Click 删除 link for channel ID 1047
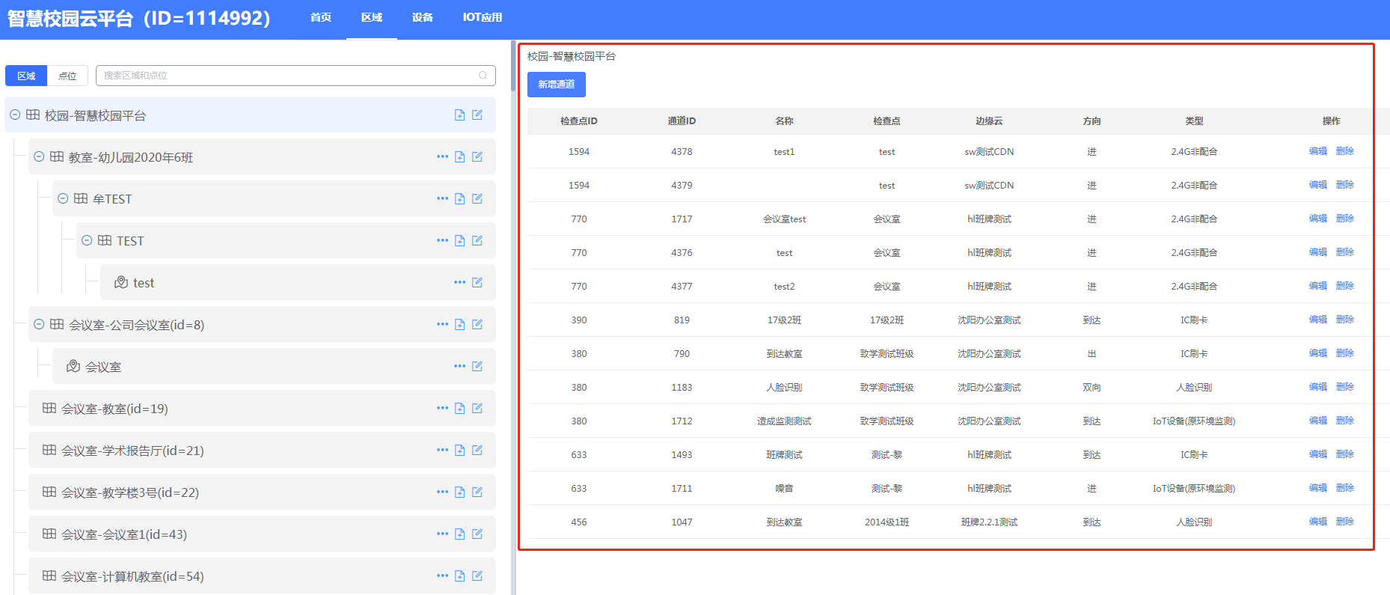Screen dimensions: 1390x595 [1344, 522]
